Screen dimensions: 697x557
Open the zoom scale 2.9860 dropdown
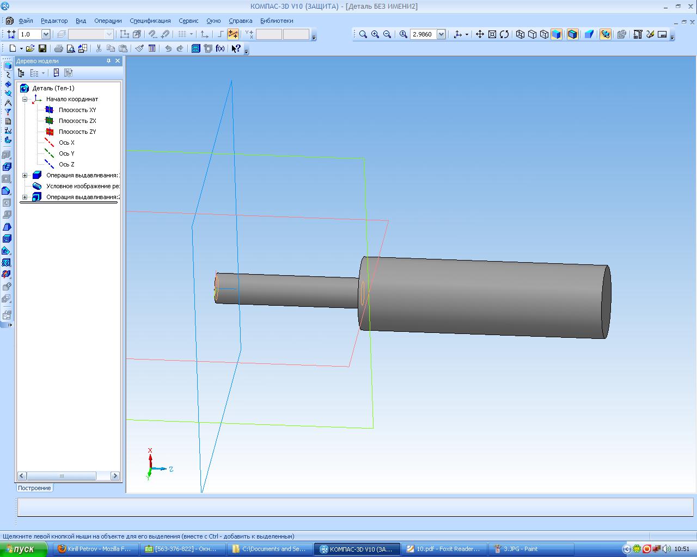[x=441, y=34]
